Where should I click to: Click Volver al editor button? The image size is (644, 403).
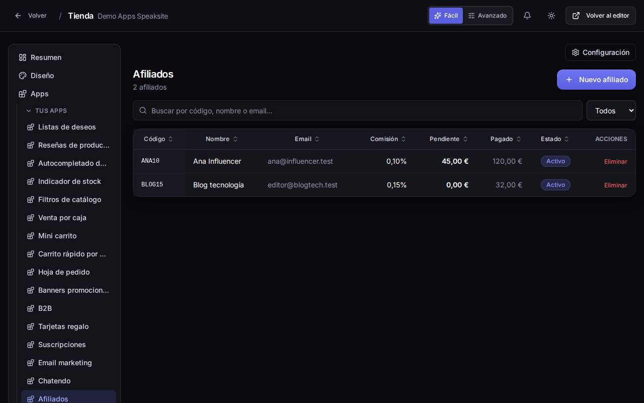(x=601, y=16)
